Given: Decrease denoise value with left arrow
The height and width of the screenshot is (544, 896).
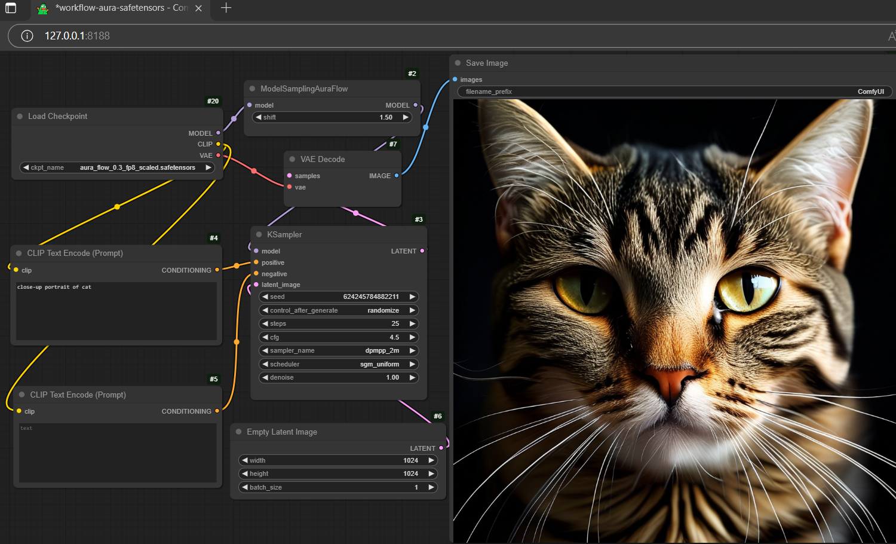Looking at the screenshot, I should (x=265, y=377).
